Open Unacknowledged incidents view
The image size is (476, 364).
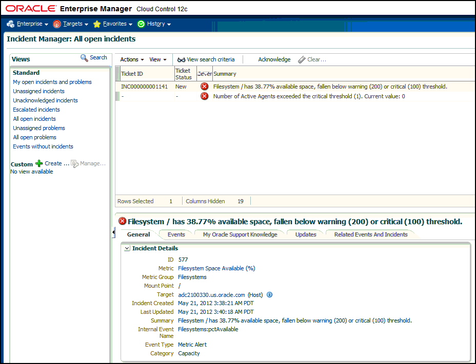(45, 100)
